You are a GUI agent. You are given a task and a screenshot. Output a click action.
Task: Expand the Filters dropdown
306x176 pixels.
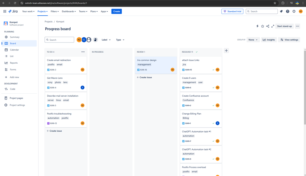point(55,11)
